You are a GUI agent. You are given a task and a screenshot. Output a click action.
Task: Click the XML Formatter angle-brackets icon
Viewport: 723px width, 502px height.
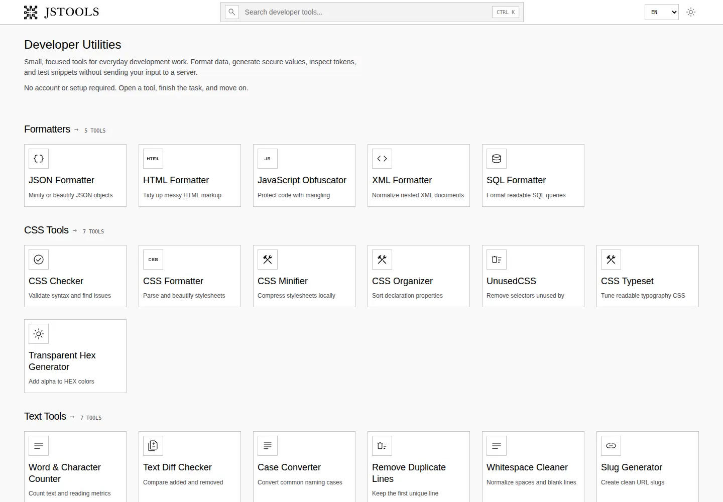[x=382, y=159]
